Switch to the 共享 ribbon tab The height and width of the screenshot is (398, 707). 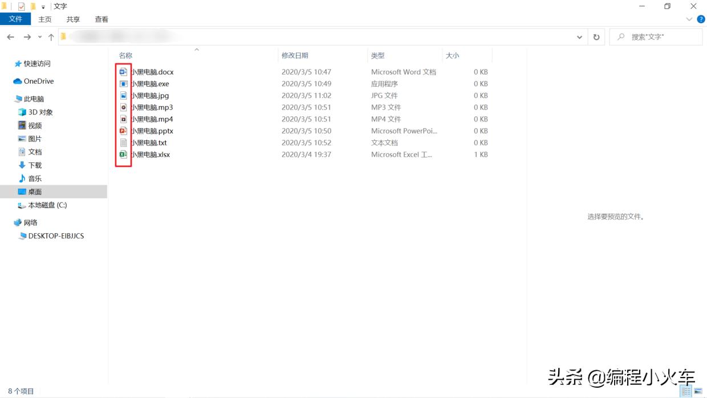click(73, 19)
